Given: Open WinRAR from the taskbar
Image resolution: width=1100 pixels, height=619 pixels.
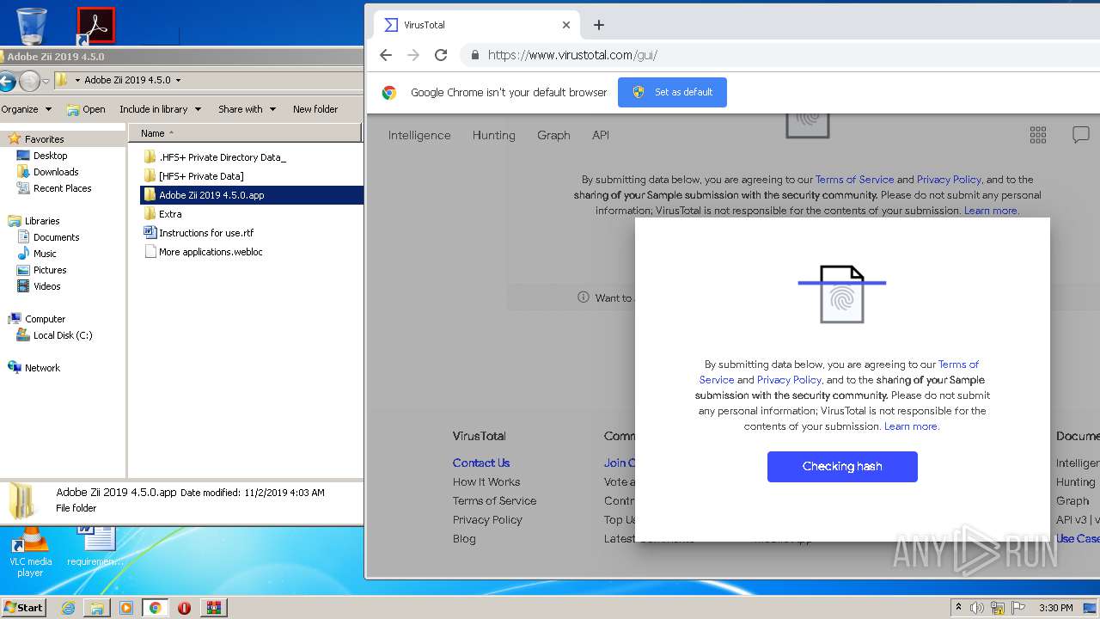Looking at the screenshot, I should (213, 608).
